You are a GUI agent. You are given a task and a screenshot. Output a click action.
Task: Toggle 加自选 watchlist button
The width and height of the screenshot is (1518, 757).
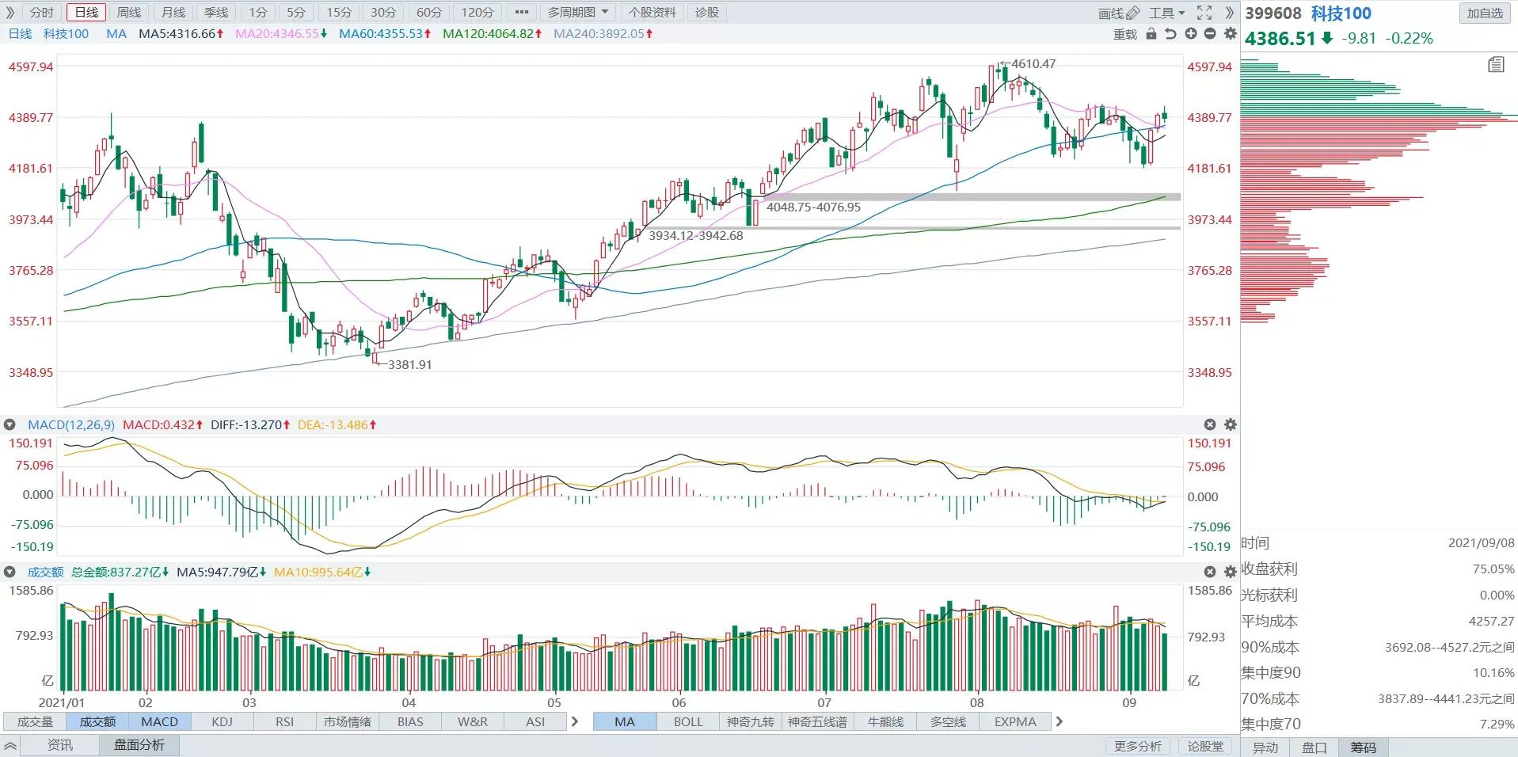(x=1485, y=13)
